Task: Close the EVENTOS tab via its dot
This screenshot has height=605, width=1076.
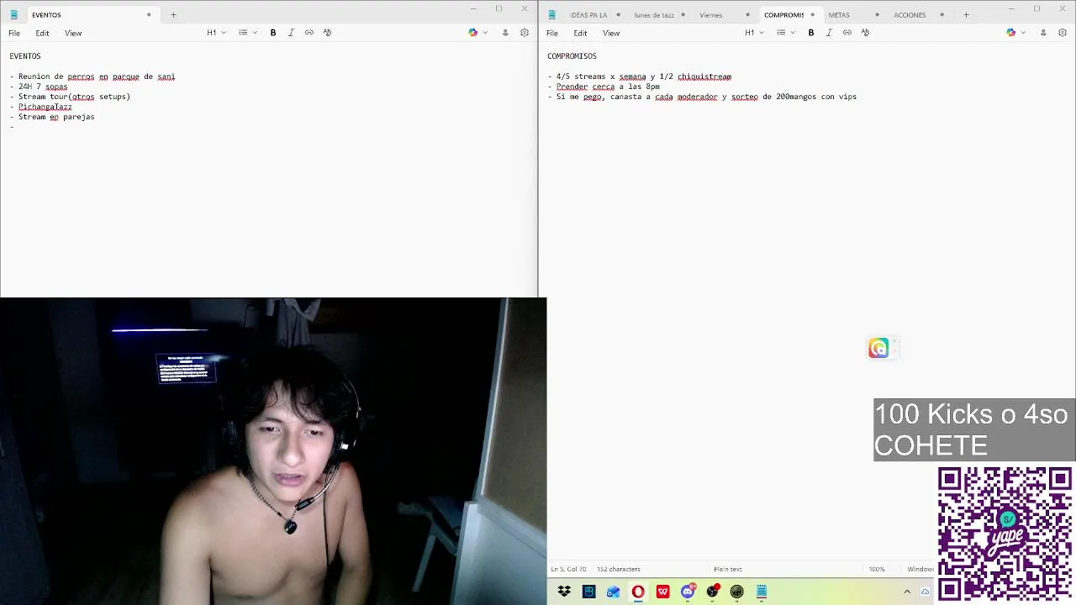Action: [x=149, y=14]
